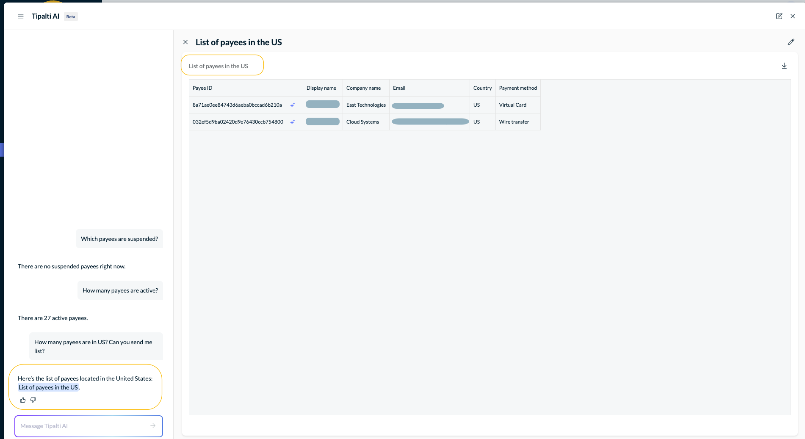Viewport: 805px width, 439px height.
Task: Give thumbs up to the AI response
Action: pos(23,400)
